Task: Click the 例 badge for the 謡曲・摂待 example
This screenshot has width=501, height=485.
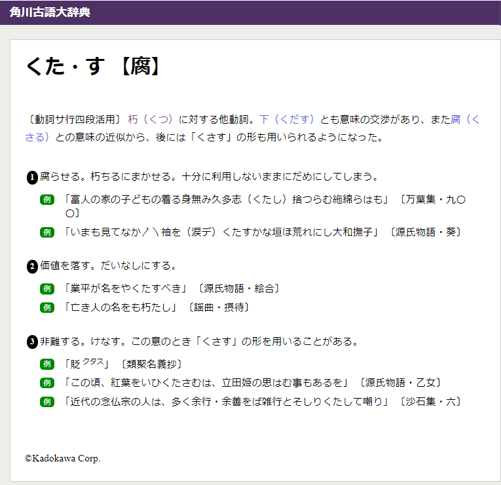Action: [x=46, y=307]
